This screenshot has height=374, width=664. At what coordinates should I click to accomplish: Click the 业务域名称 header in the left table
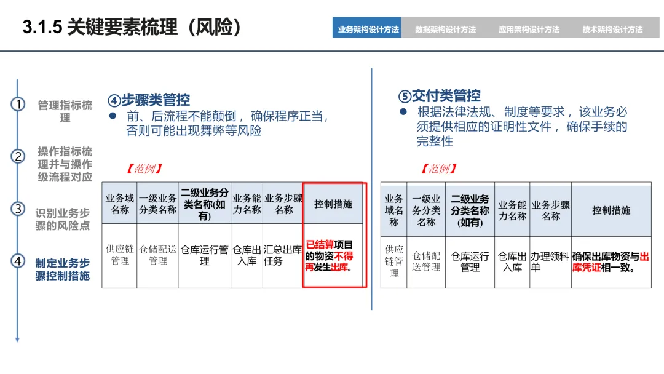click(119, 204)
